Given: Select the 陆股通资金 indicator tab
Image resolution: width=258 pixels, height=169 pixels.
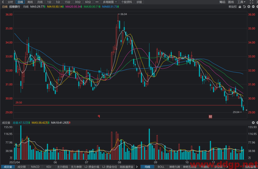Looking at the screenshot, I should (126, 167).
